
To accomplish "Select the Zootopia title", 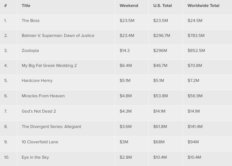I will [30, 51].
